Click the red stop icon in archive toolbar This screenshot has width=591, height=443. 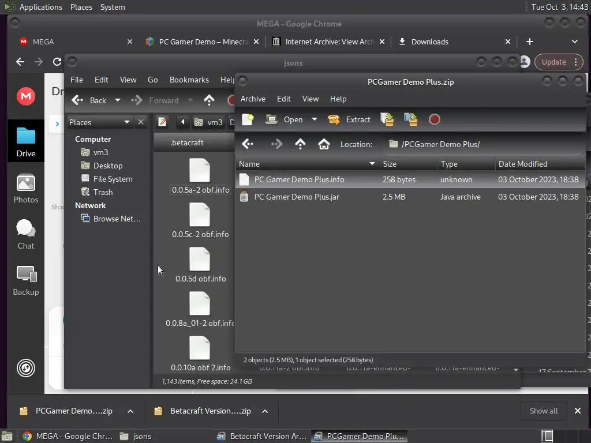434,119
